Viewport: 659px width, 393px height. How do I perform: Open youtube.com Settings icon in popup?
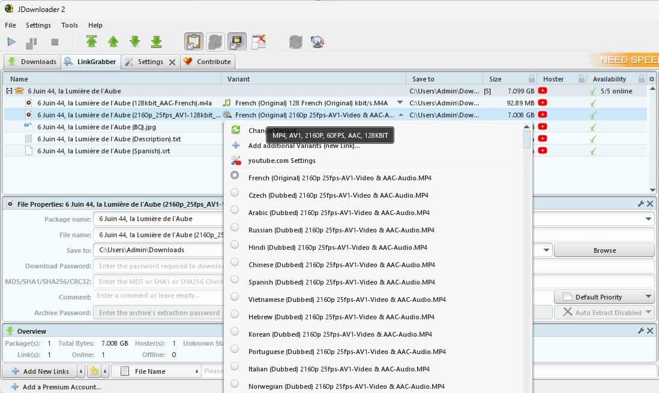pos(236,161)
